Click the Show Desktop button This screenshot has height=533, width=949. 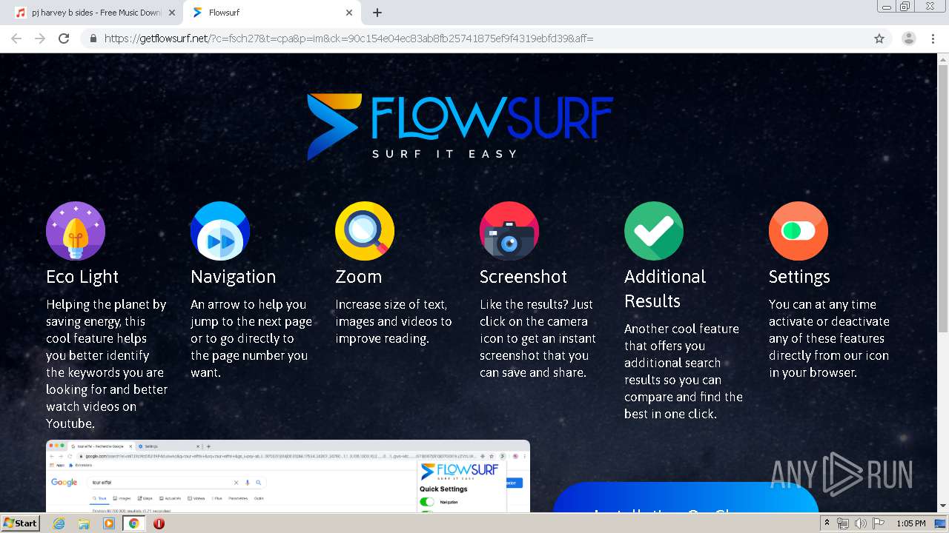click(942, 523)
